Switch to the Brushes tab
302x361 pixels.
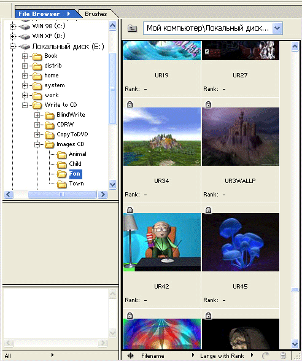(96, 14)
